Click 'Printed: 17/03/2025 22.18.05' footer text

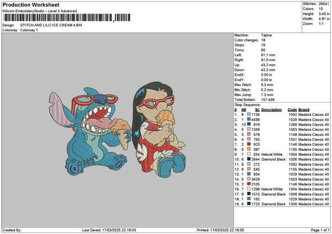[220, 230]
